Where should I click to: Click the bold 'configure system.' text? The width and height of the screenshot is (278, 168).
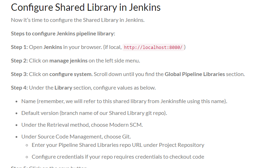(71, 74)
